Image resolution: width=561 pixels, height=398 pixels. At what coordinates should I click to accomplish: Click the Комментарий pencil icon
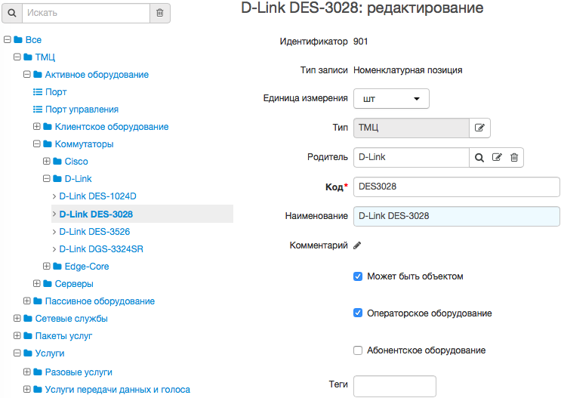[357, 245]
